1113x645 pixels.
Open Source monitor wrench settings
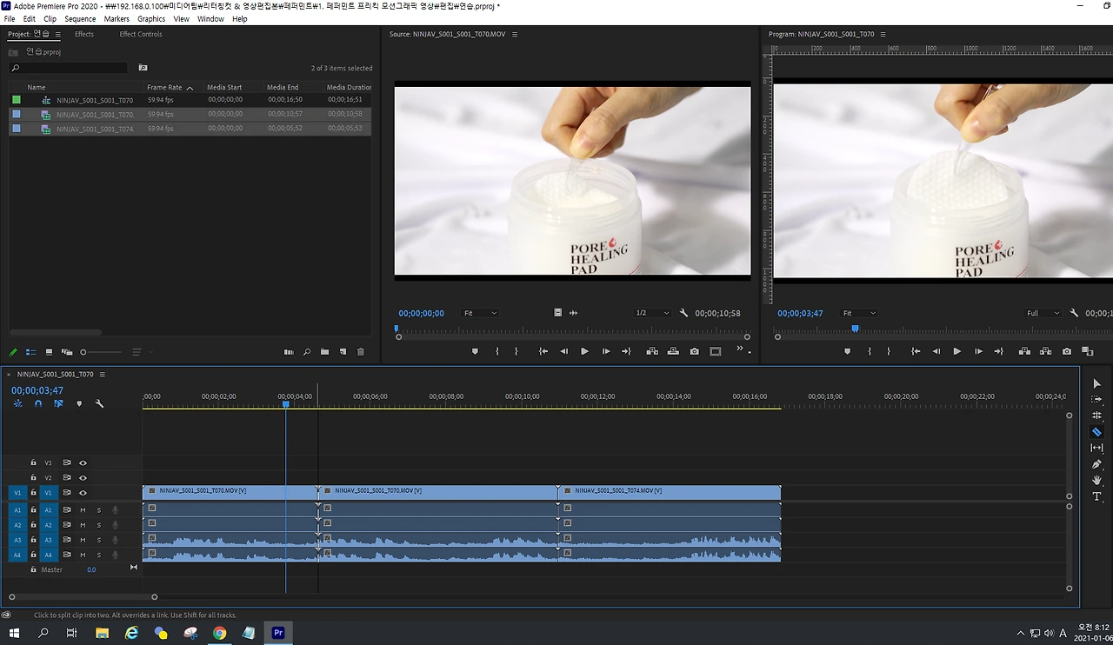683,313
